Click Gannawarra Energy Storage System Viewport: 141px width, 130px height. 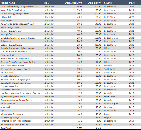(16, 100)
